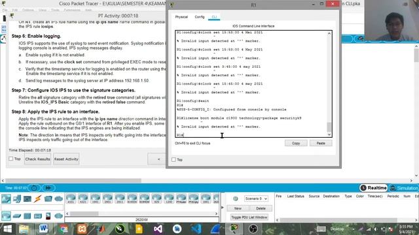Screen dimensions: 419x235
Task: Open the Scenario 0 dropdown
Action: pyautogui.click(x=256, y=198)
